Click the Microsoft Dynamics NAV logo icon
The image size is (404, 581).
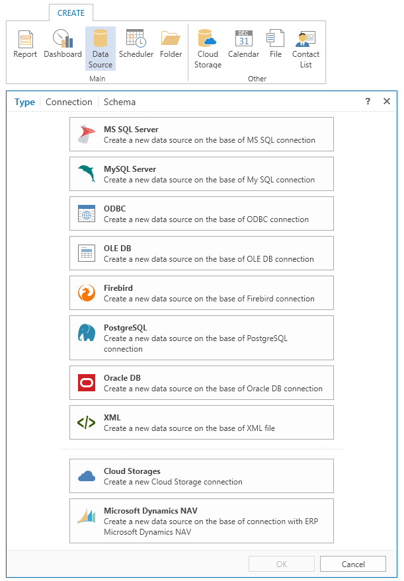pos(87,516)
